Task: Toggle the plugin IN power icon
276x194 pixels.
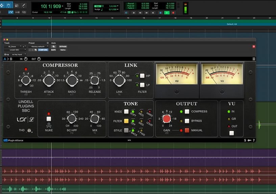Action: (x=26, y=59)
